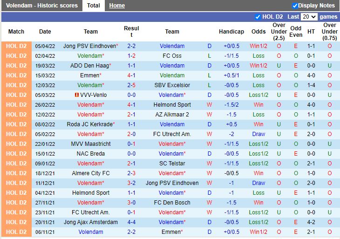Open SBV Excelsior team link
Viewport: 340px width, 239px height.
point(172,85)
